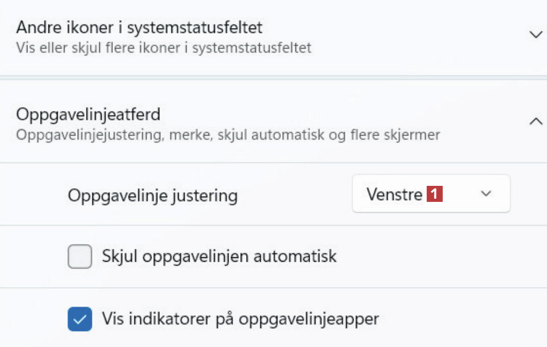The image size is (547, 347).
Task: Select the Venstre text in the alignment box
Action: tap(394, 194)
